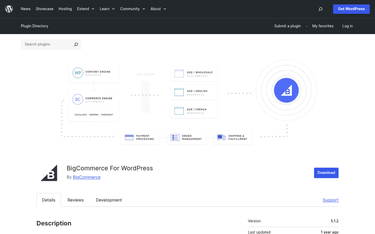The height and width of the screenshot is (234, 375).
Task: Click the central BigCommerce circle graphic
Action: 286,90
